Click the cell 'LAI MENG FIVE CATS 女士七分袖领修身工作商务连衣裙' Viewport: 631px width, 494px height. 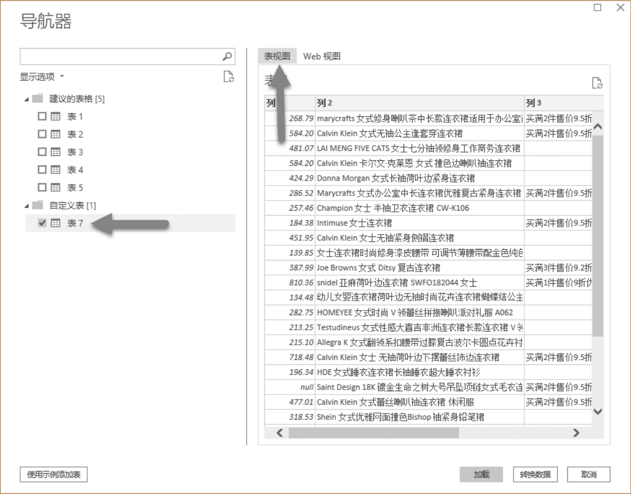click(x=419, y=148)
